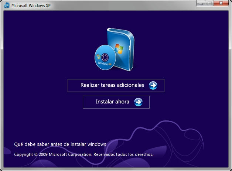Click the Realizar tareas adicionales button
232x171 pixels.
116,86
